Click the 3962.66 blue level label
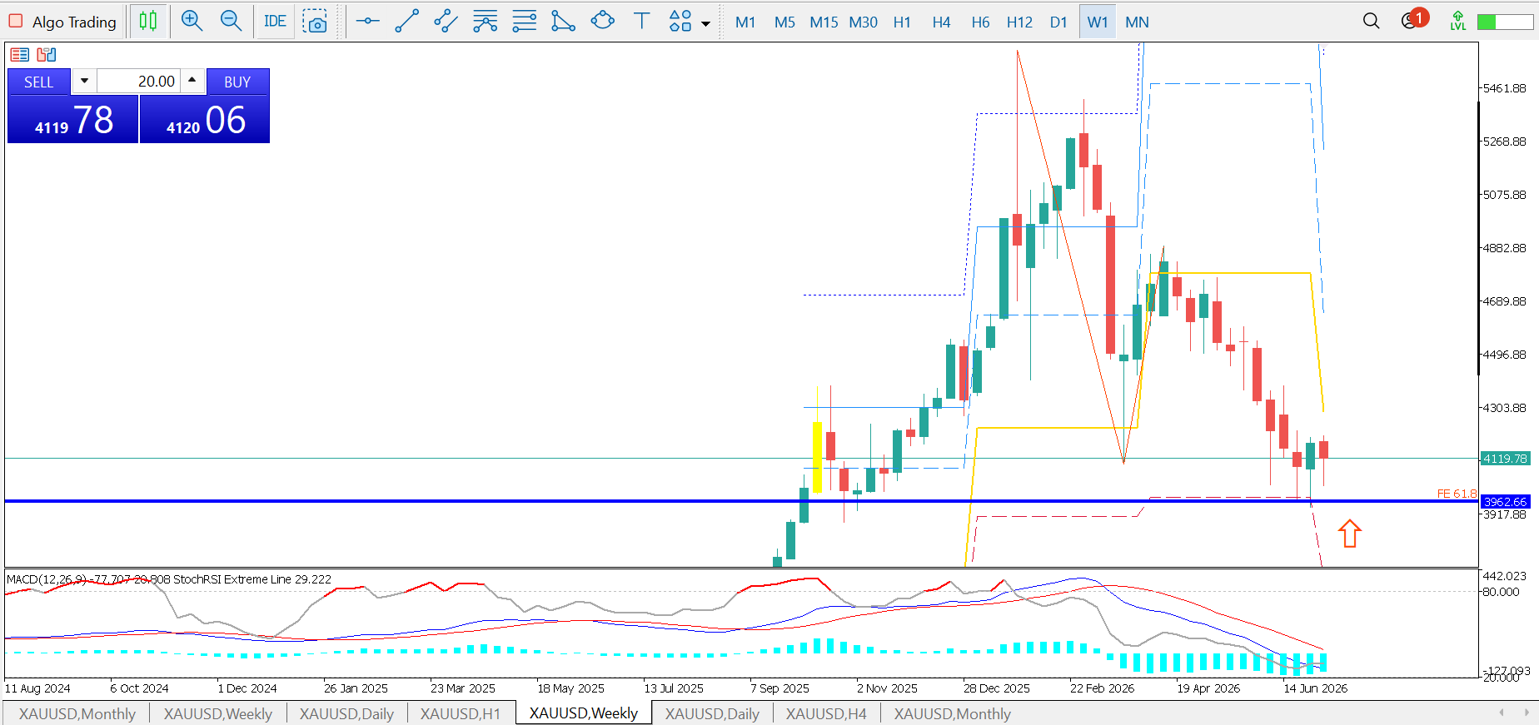Viewport: 1539px width, 725px height. click(1506, 502)
